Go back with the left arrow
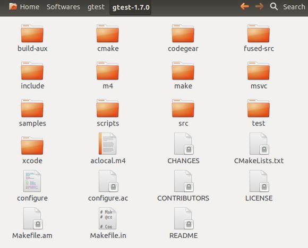Image resolution: width=308 pixels, height=248 pixels. [x=245, y=6]
